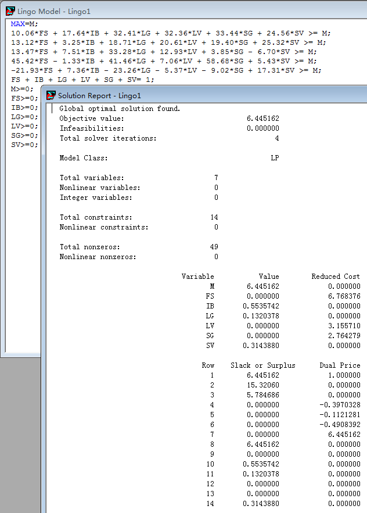Click the LG>=0; line in model
This screenshot has height=513, width=367.
(24, 117)
